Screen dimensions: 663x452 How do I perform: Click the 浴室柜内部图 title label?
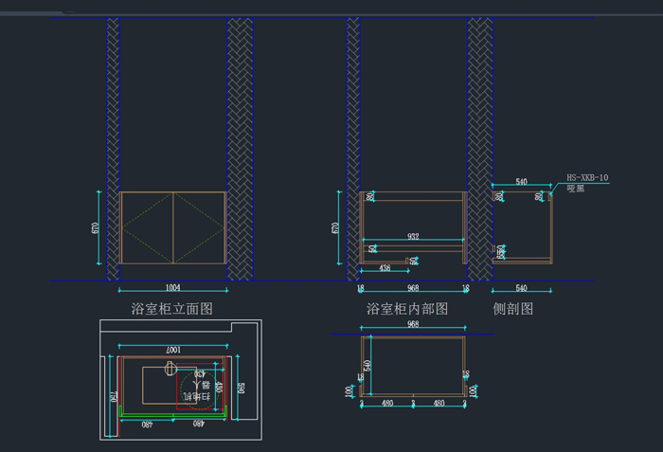tap(406, 309)
